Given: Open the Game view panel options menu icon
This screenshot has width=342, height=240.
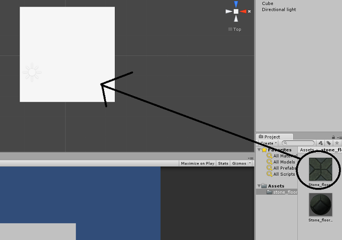Looking at the screenshot, I should coord(251,159).
